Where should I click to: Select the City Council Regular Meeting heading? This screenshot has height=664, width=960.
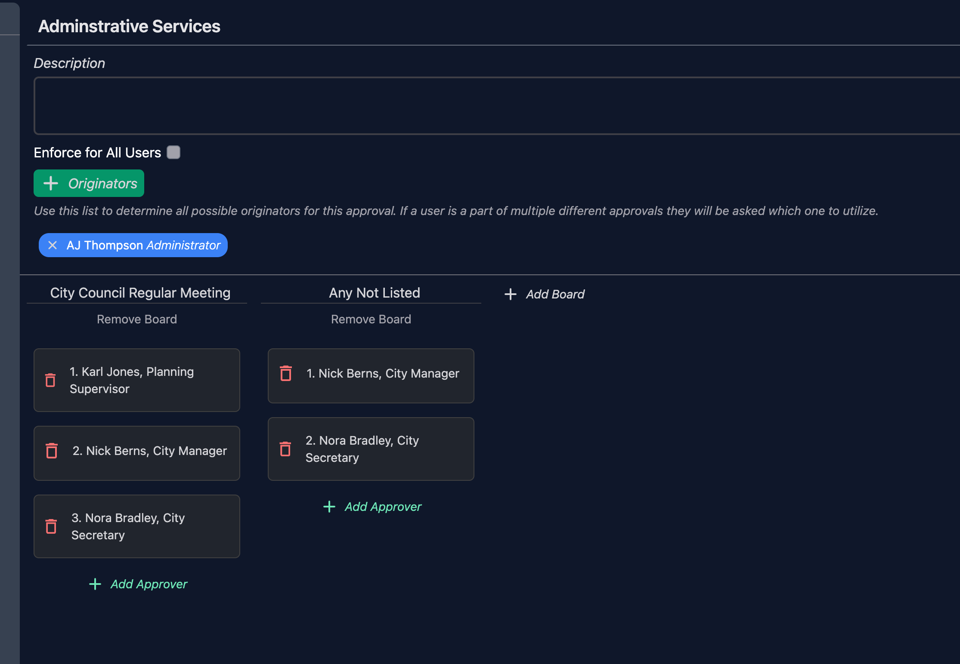(140, 293)
